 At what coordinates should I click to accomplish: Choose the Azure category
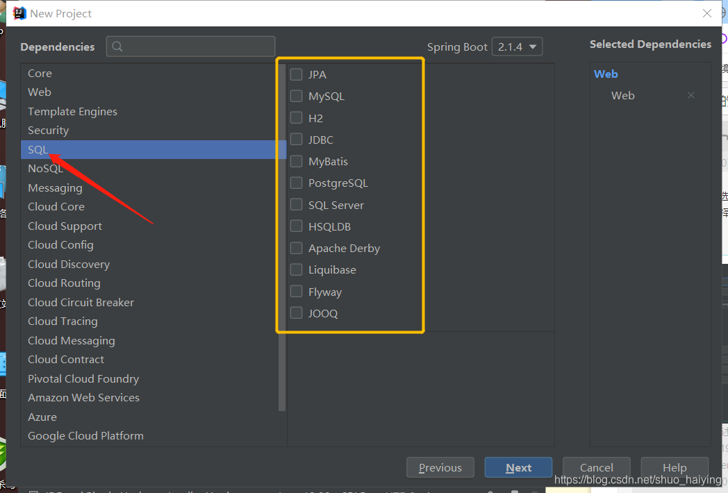coord(154,417)
